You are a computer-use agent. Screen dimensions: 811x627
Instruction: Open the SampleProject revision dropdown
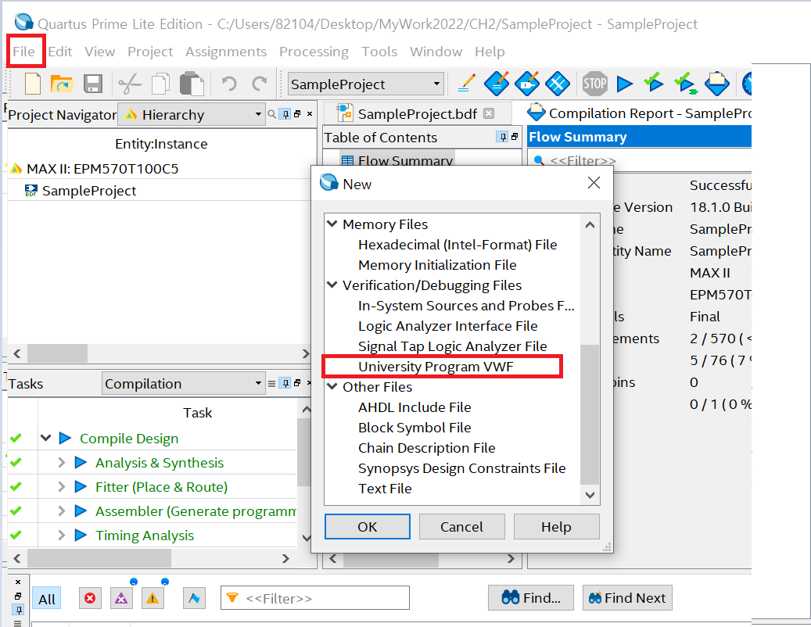[366, 84]
